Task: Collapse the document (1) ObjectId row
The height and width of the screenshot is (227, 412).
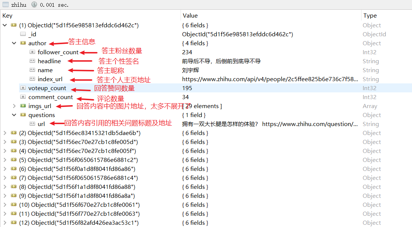Action: [x=5, y=25]
